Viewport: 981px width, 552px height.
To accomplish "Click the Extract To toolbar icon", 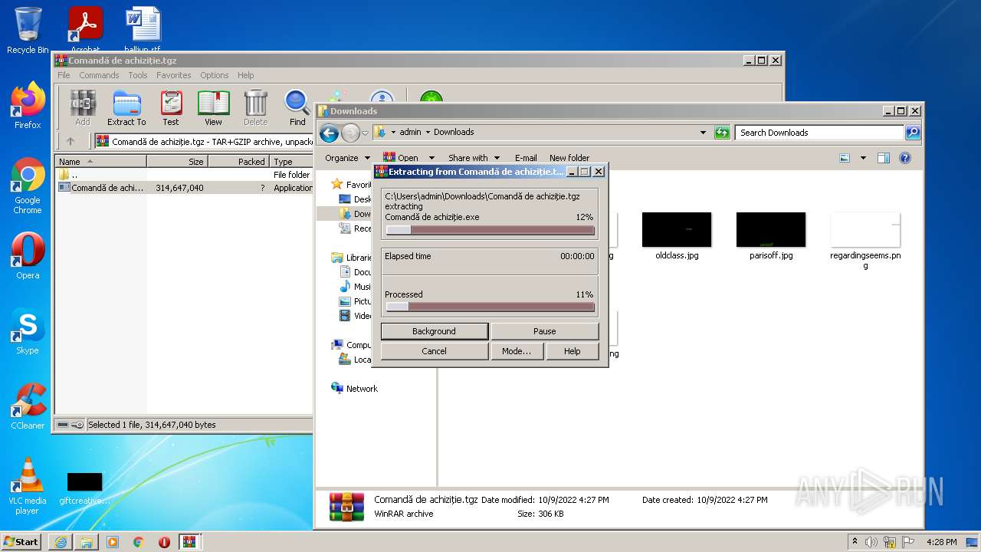I will (126, 107).
